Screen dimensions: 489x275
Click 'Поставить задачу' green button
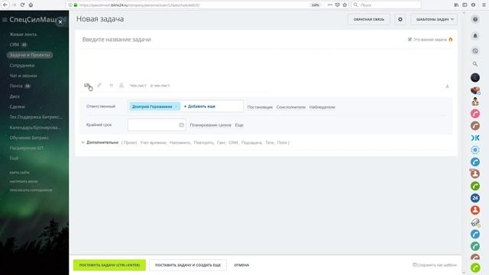coord(109,265)
